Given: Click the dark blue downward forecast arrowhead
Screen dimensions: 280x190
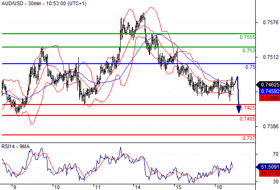Looking at the screenshot, I should (239, 109).
